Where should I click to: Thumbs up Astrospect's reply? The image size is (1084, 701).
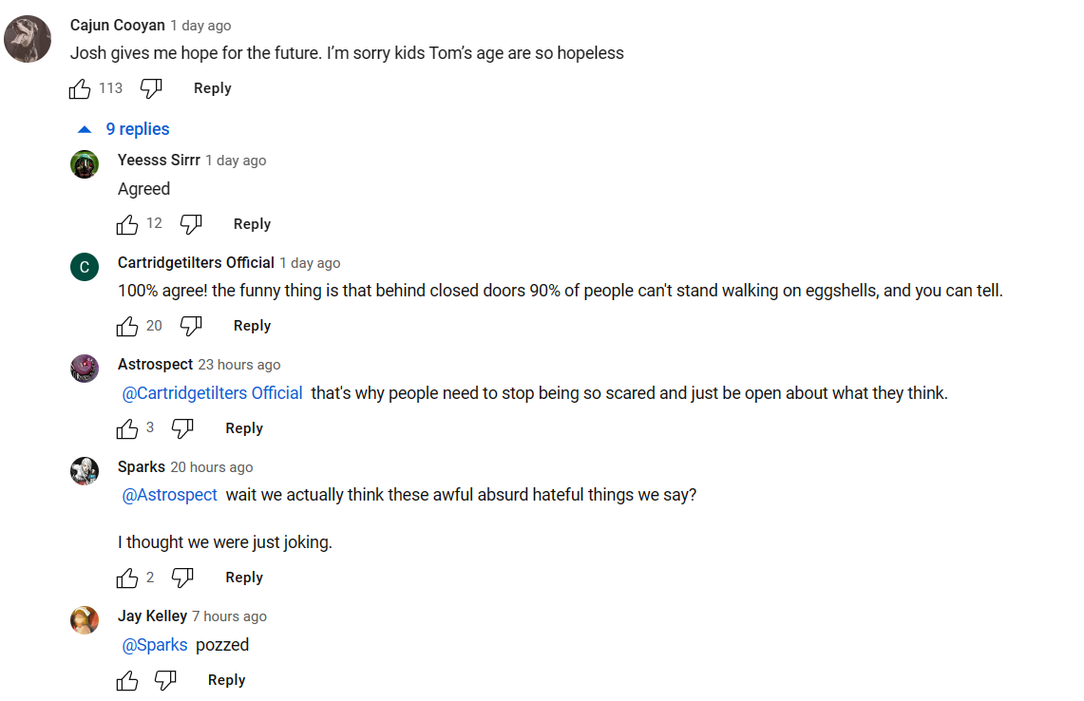click(x=127, y=428)
